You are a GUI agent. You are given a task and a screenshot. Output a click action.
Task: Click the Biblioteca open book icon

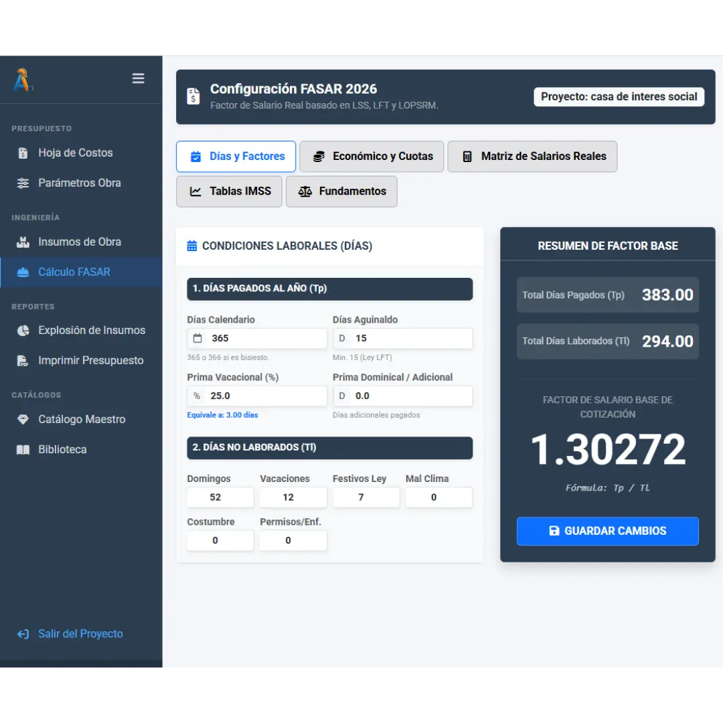(23, 450)
